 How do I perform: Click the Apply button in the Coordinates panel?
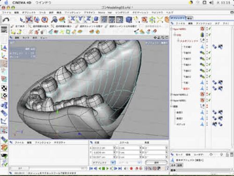point(156,162)
